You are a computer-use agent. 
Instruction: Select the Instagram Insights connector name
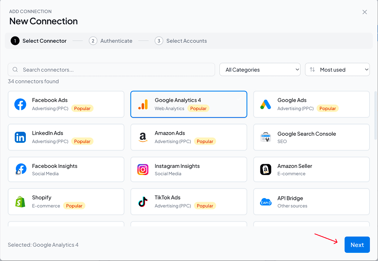point(177,166)
